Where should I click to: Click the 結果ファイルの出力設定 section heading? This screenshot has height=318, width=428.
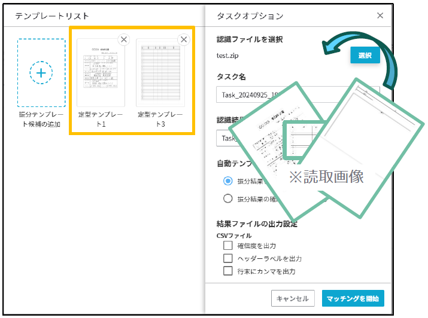click(x=257, y=224)
